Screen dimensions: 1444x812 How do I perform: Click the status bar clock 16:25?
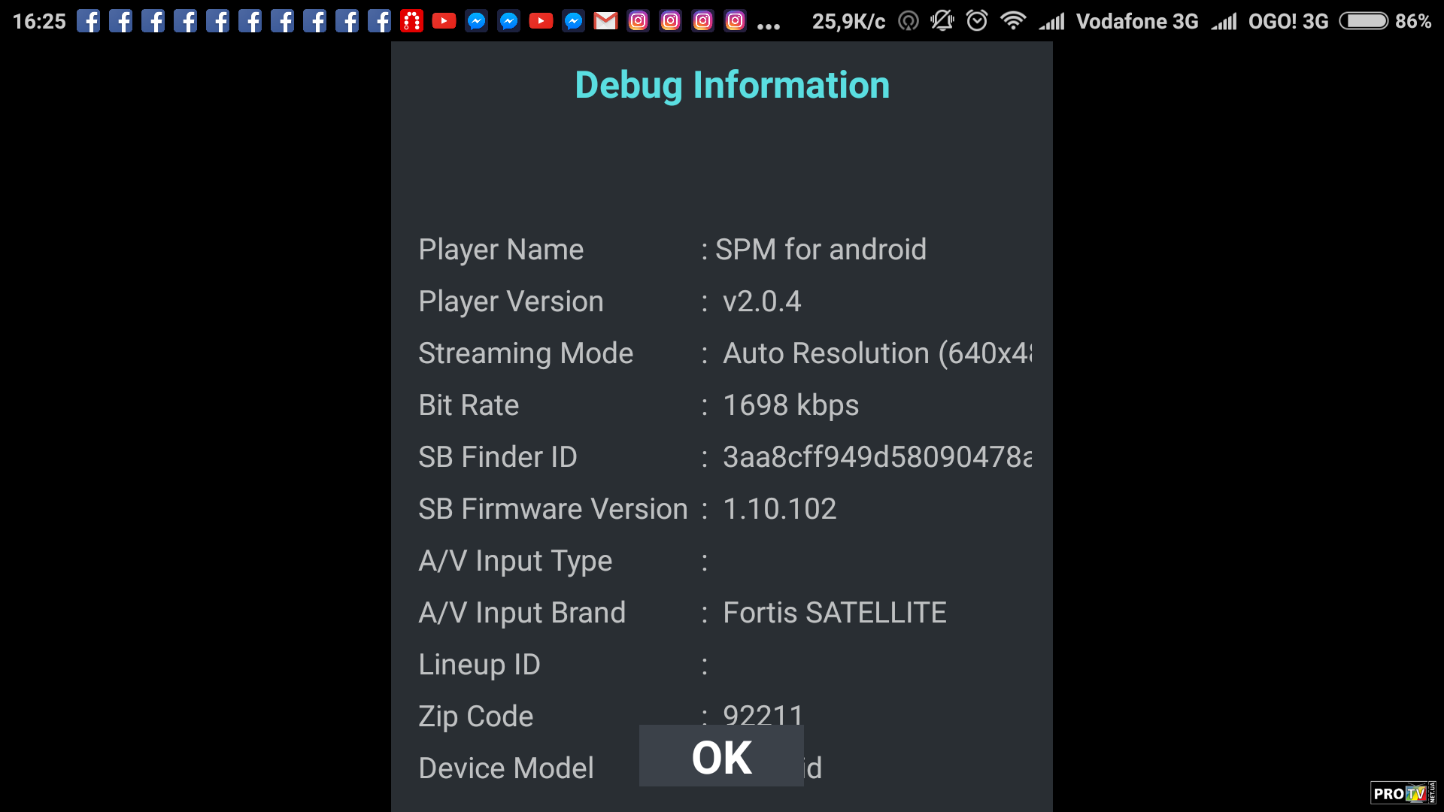tap(39, 21)
